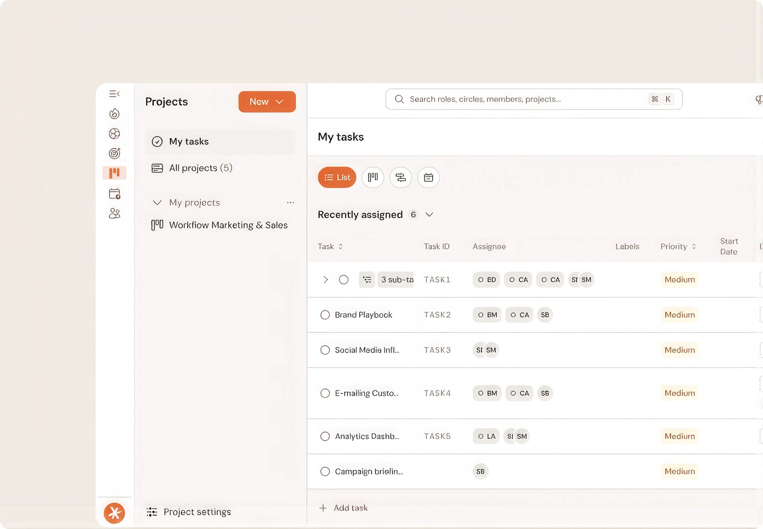763x529 pixels.
Task: Collapse the sidebar menu icon
Action: pos(114,94)
